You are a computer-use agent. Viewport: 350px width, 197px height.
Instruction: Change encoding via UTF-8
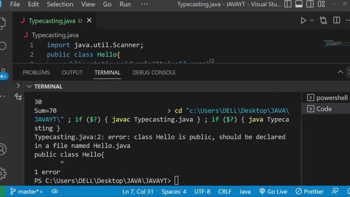click(x=202, y=192)
